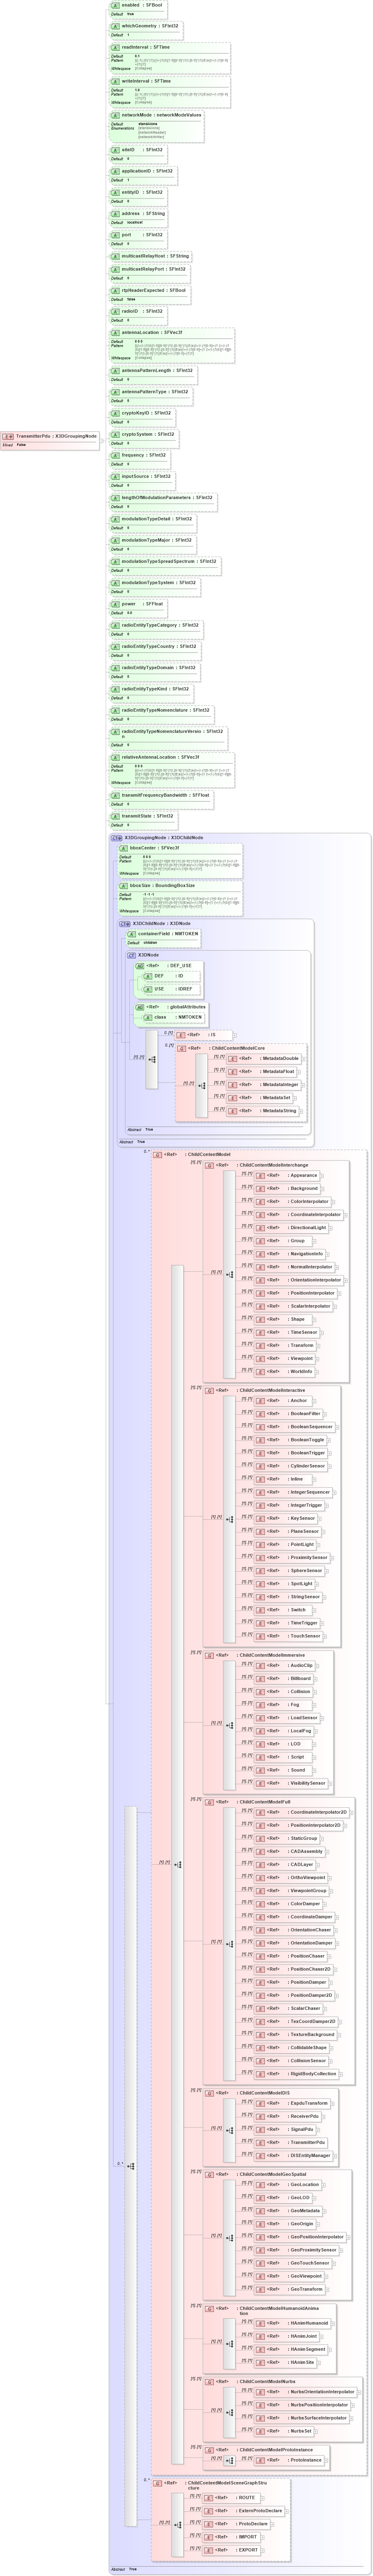Select the relativeAntennaLocation attribute label
The height and width of the screenshot is (2576, 373).
point(160,757)
